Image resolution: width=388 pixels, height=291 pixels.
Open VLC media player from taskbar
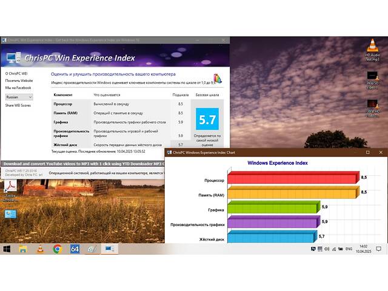pos(40,249)
